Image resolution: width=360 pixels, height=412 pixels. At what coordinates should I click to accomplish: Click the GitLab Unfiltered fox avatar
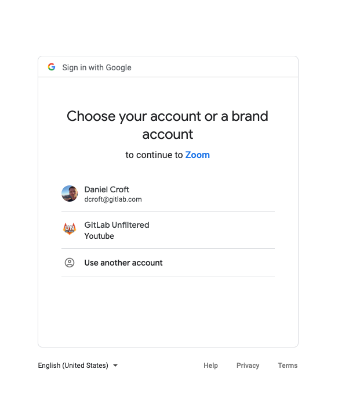70,228
